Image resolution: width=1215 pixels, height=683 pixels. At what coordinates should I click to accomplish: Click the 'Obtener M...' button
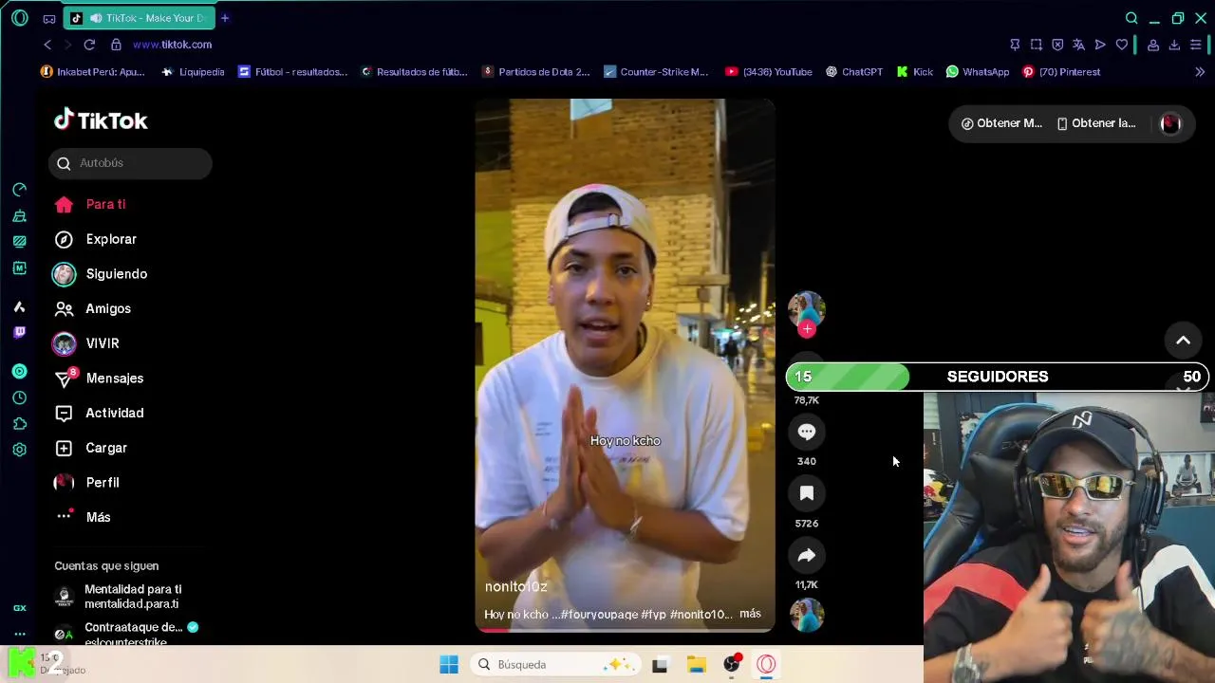coord(1001,123)
